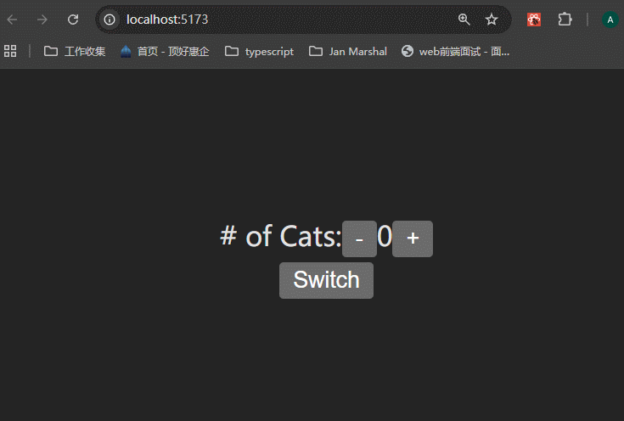Open the Apps grid in bookmarks bar

point(10,51)
